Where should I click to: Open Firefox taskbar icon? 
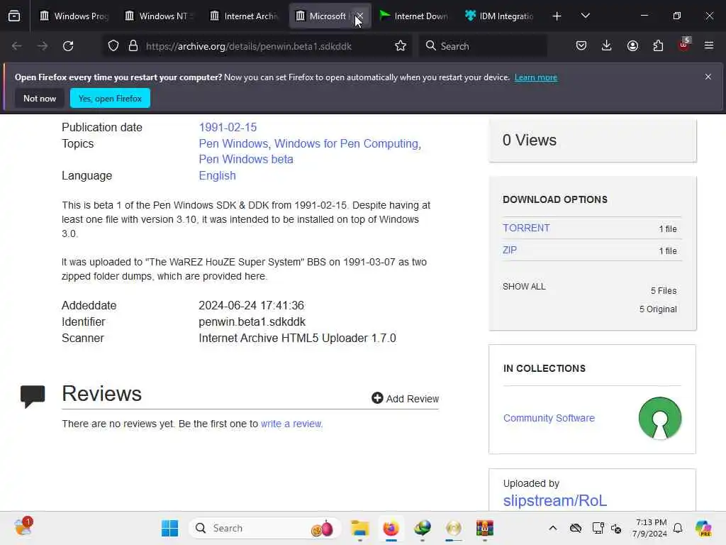click(391, 528)
